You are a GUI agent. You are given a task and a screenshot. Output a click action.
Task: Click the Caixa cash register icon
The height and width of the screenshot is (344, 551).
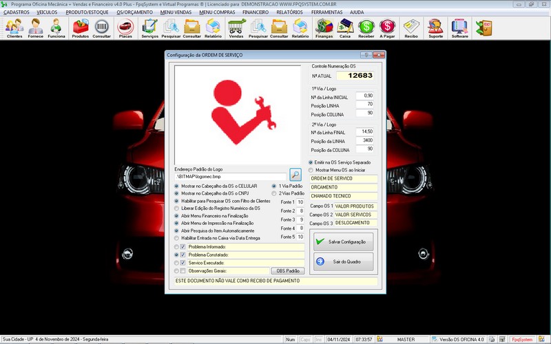pos(345,28)
